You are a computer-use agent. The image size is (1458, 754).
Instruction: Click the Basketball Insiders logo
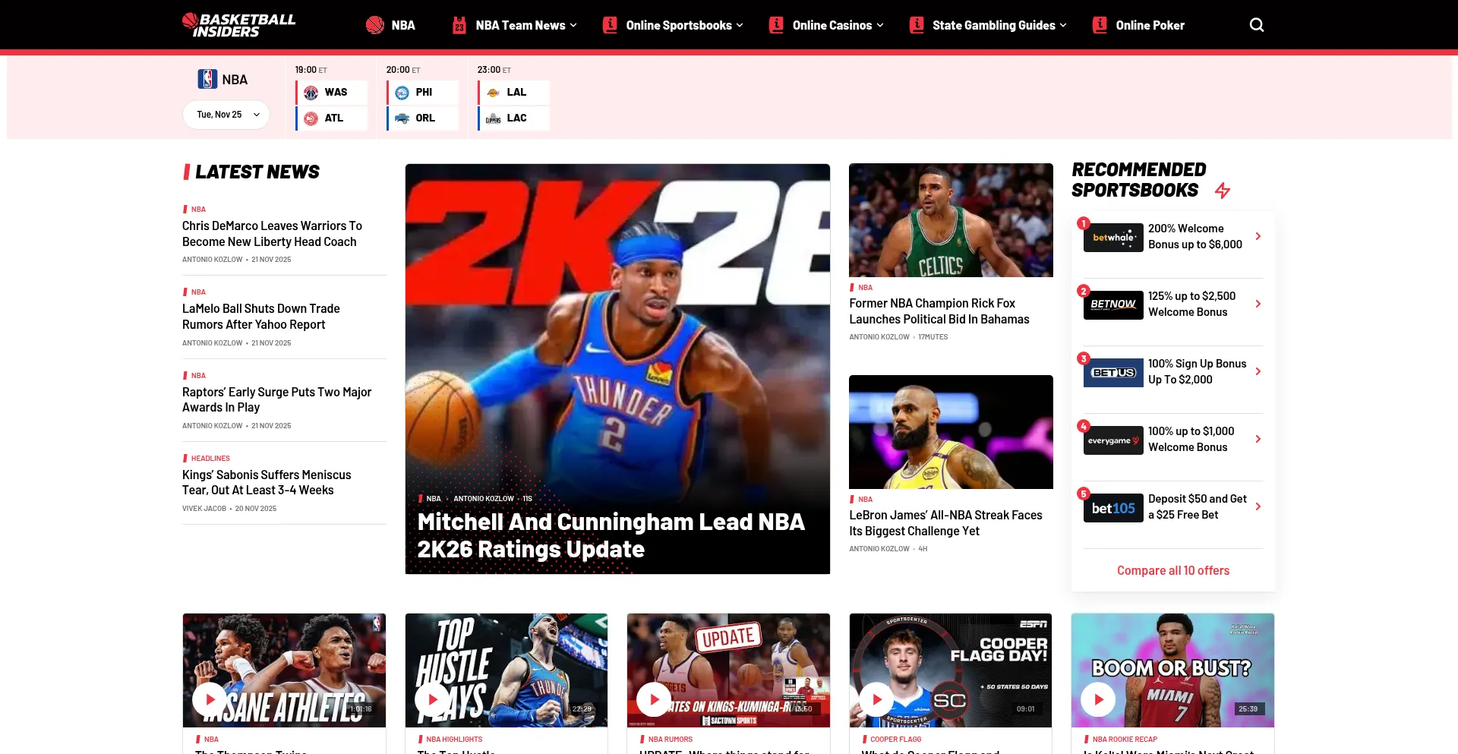[238, 25]
